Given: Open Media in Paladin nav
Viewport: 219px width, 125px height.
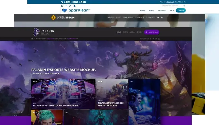Looking at the screenshot, I should 132,32.
